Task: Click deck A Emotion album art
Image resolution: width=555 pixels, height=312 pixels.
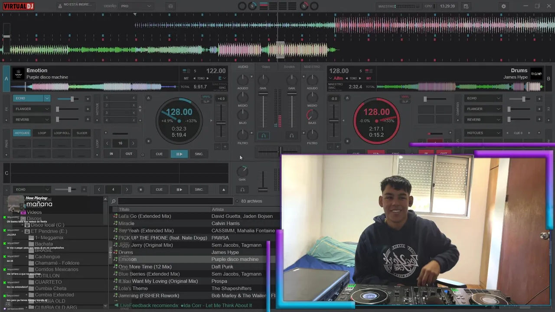Action: [x=18, y=74]
